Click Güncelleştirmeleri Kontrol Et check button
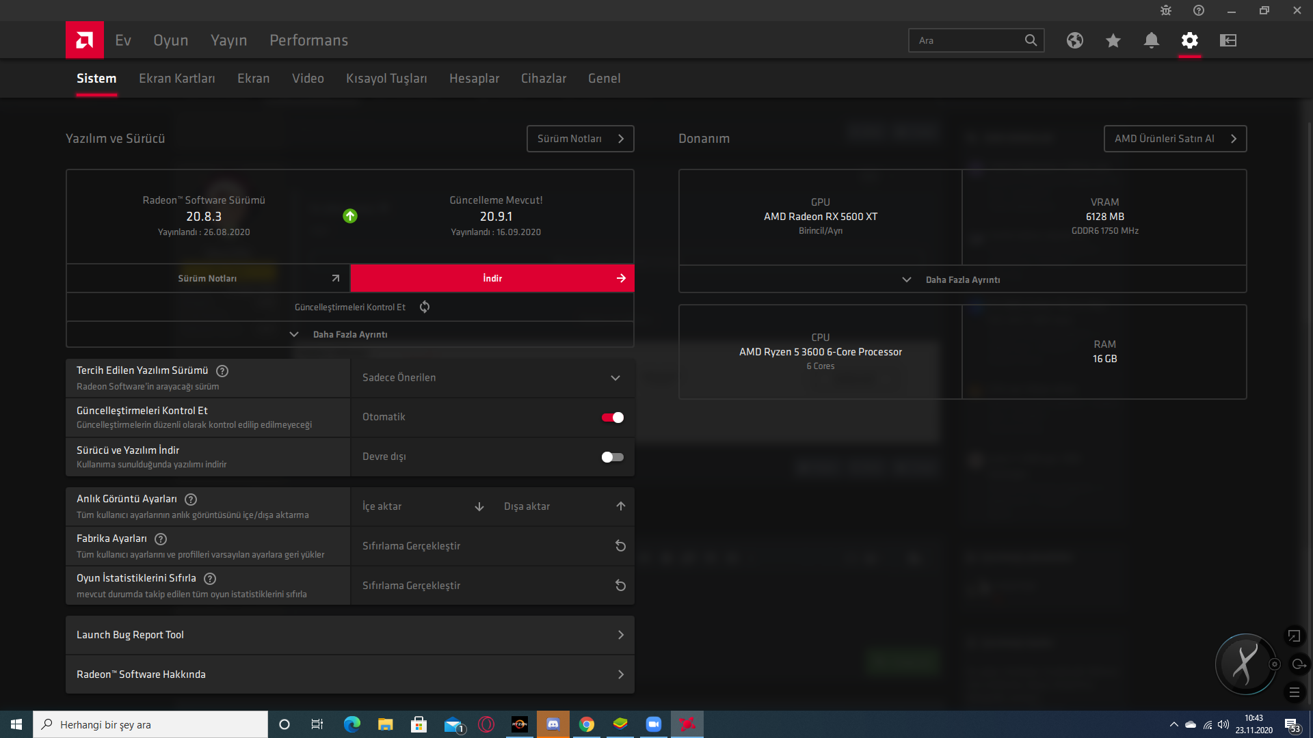The height and width of the screenshot is (738, 1313). pos(350,307)
